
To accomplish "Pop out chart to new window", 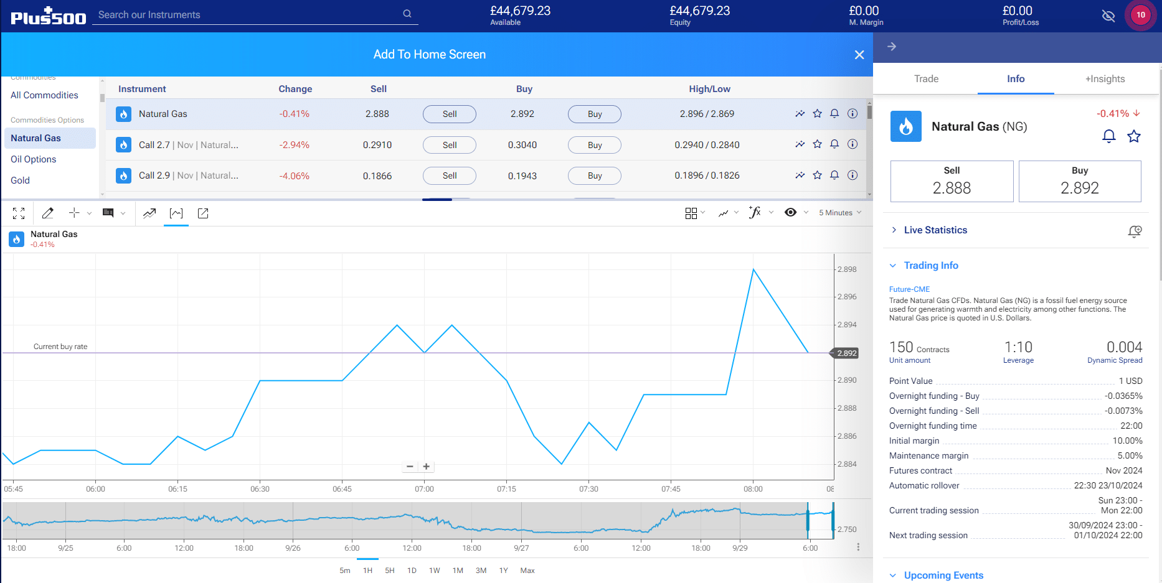I will (203, 213).
